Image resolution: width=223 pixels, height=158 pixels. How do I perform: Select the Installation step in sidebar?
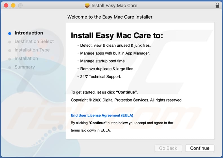pos(26,58)
